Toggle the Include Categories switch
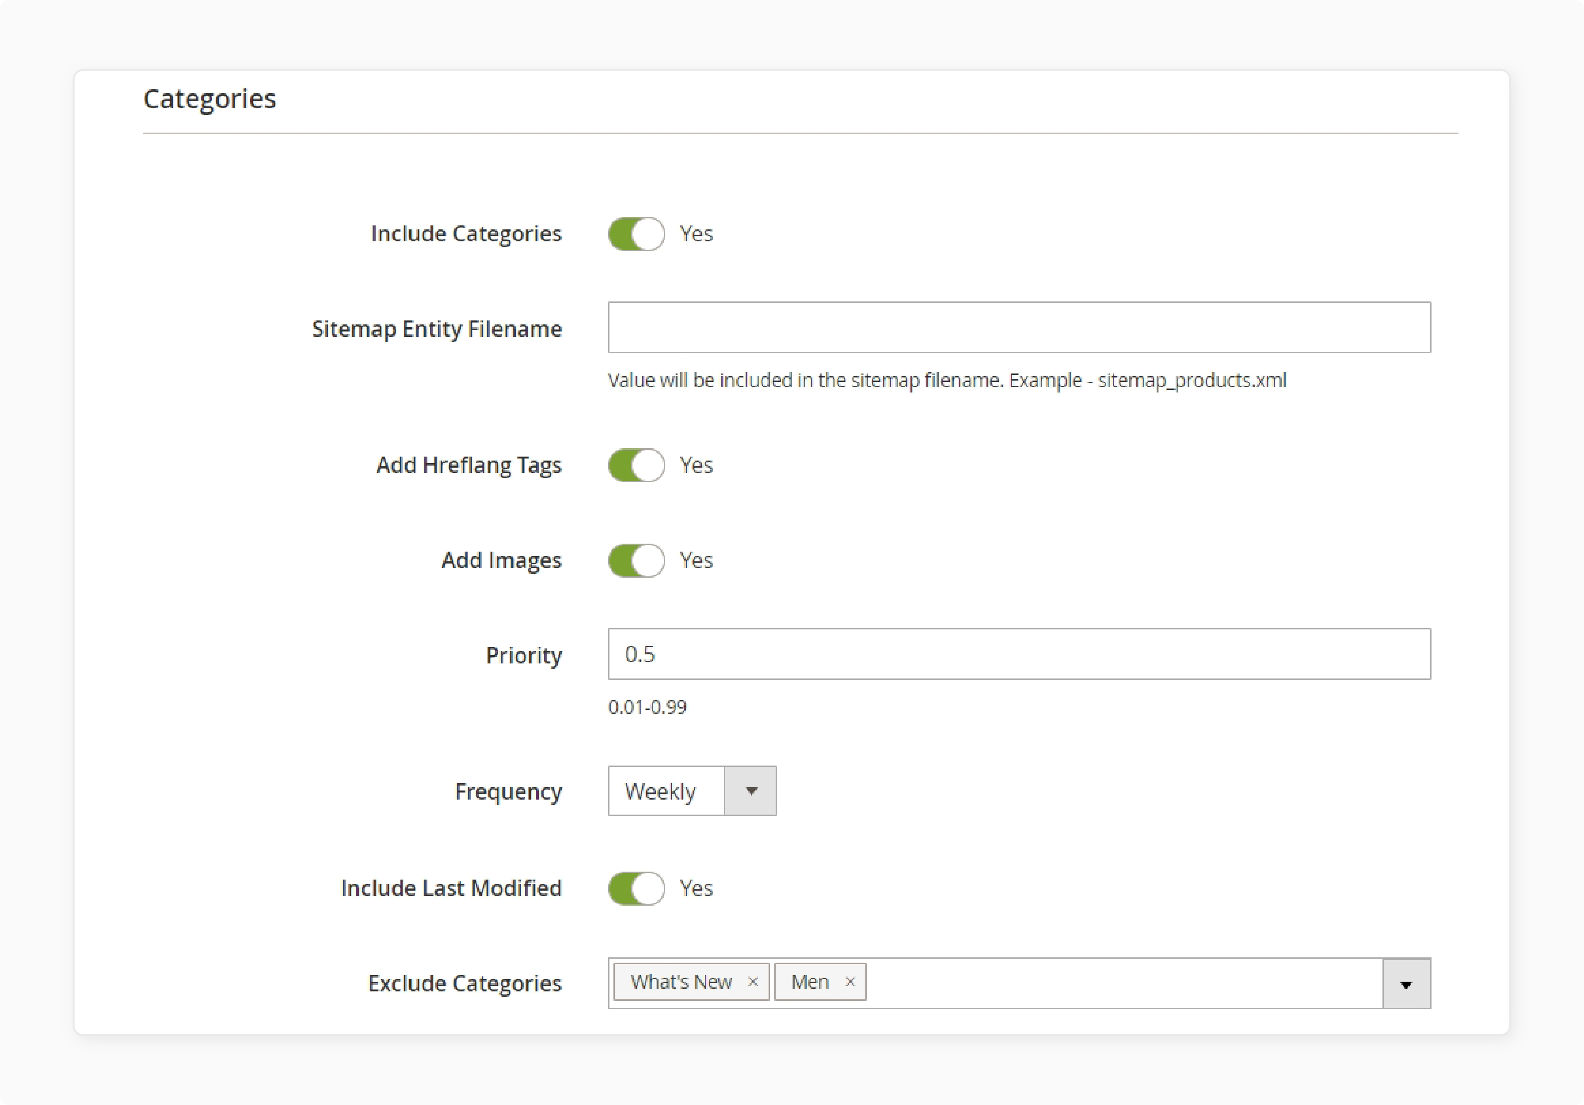The width and height of the screenshot is (1584, 1105). (x=636, y=234)
